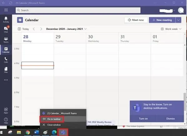Go to Teams in sidebar
The width and height of the screenshot is (187, 136).
click(x=6, y=40)
